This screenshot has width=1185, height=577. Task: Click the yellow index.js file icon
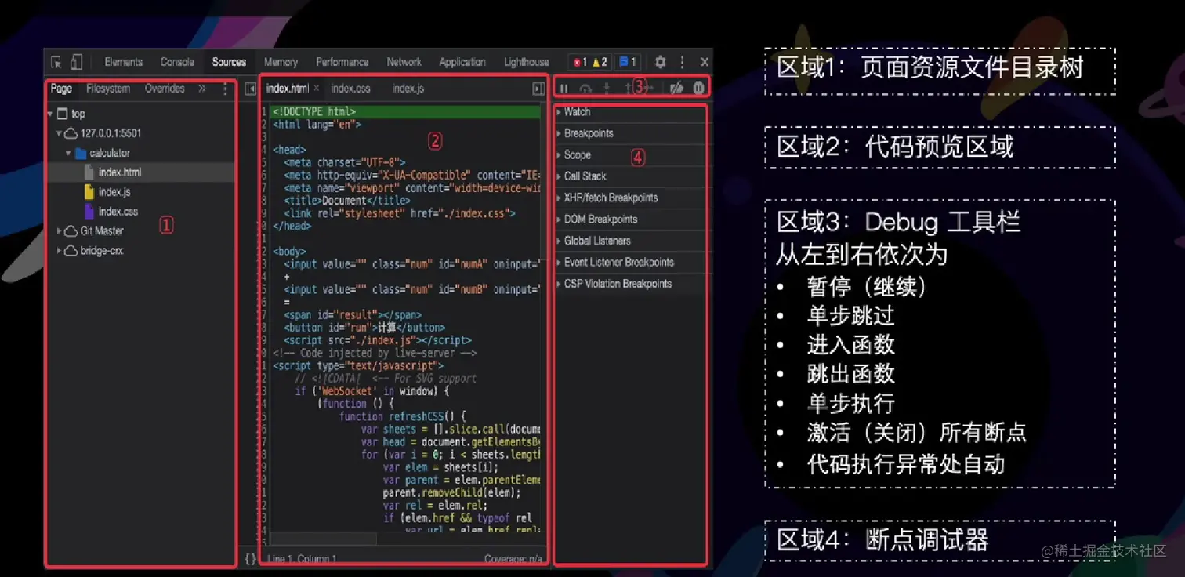(x=89, y=192)
